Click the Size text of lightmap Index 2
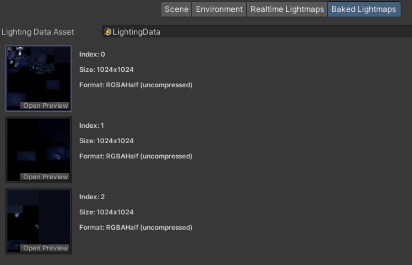Screen dimensions: 412x265 pos(107,212)
